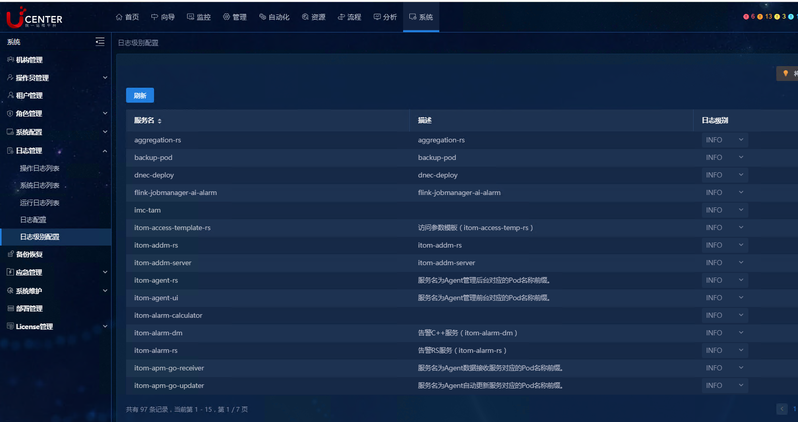Open log level dropdown for itom-agent-ui
The width and height of the screenshot is (798, 422).
coord(725,298)
